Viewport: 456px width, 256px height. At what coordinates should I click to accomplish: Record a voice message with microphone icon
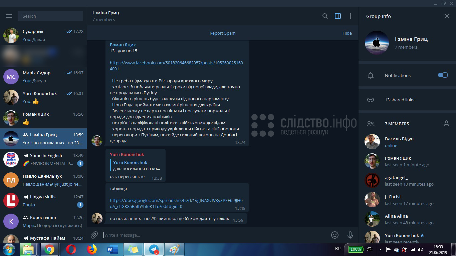click(350, 235)
